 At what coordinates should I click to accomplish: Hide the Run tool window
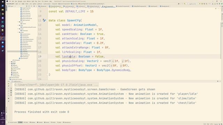(220, 81)
